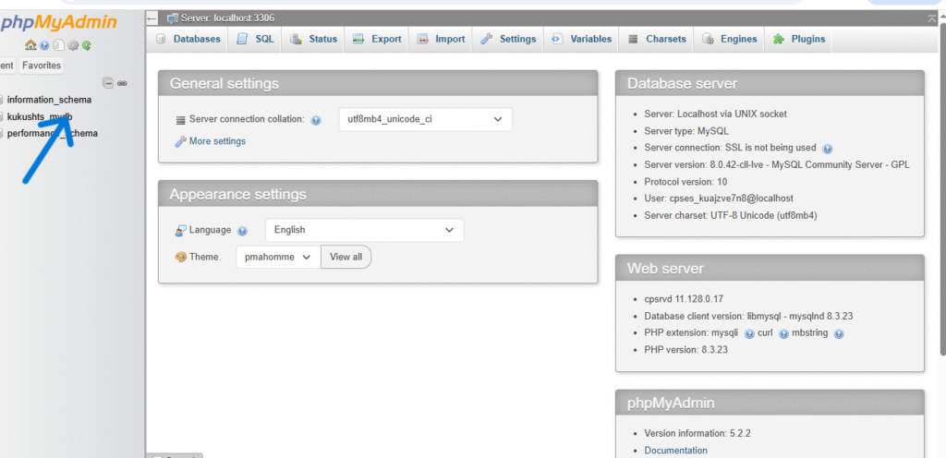Open the MySQL documentation page icon in the sidebar
Image resolution: width=946 pixels, height=458 pixels.
pos(58,45)
